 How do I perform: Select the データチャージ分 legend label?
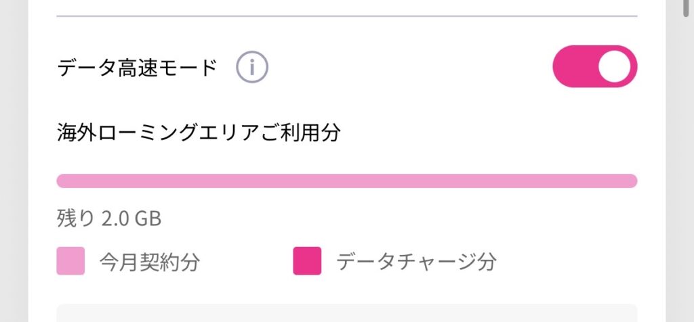(x=416, y=262)
